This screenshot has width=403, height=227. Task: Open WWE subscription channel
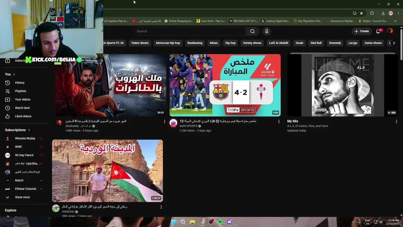tap(19, 147)
